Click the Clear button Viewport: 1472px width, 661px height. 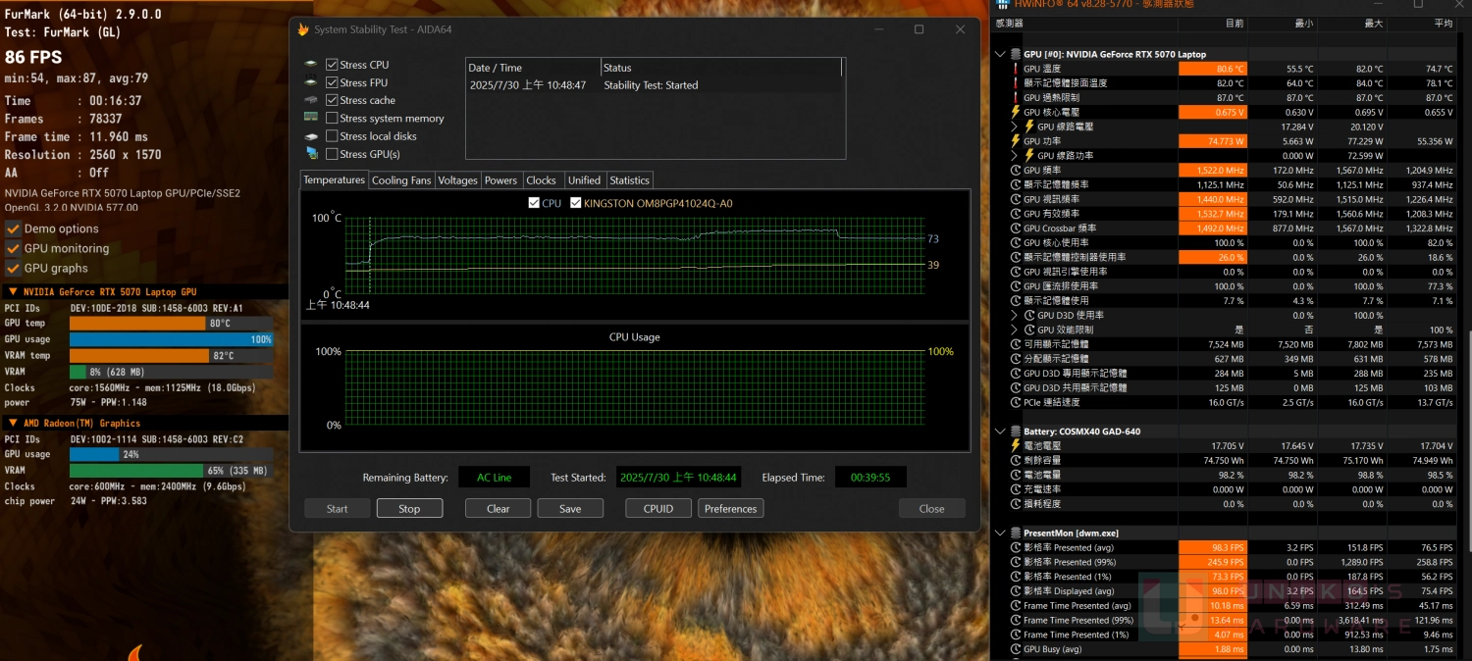(x=499, y=508)
